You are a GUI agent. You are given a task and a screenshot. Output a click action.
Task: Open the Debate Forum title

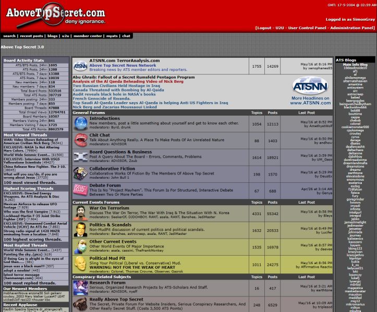(x=105, y=185)
